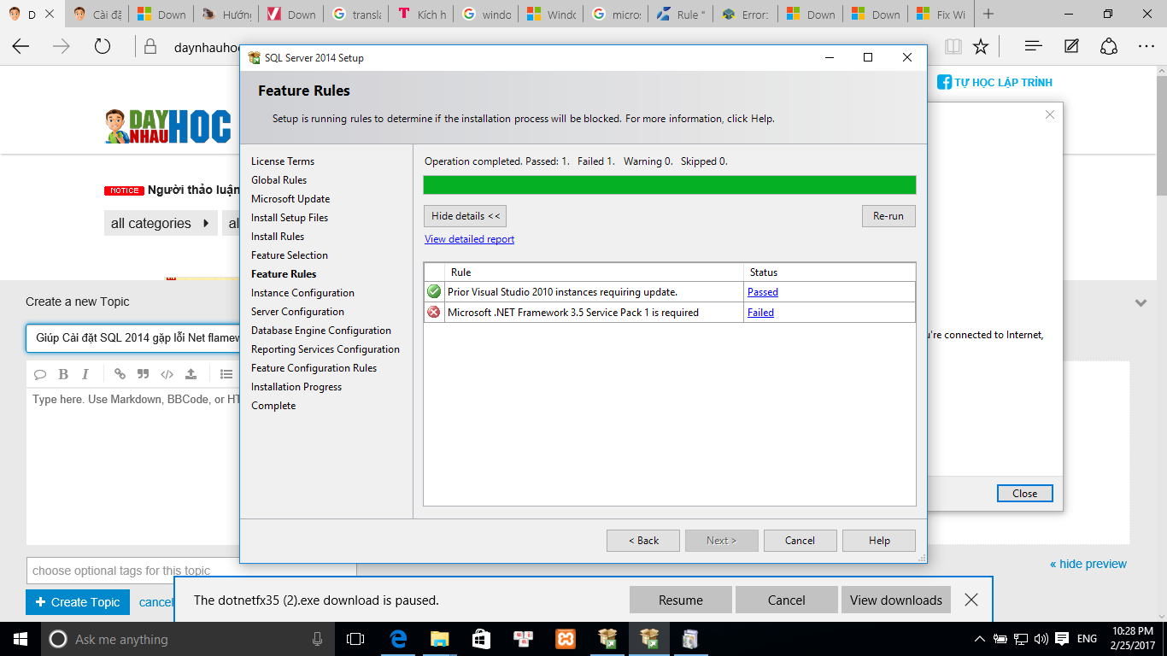Dismiss the download notification bar X
The width and height of the screenshot is (1167, 656).
coord(971,600)
